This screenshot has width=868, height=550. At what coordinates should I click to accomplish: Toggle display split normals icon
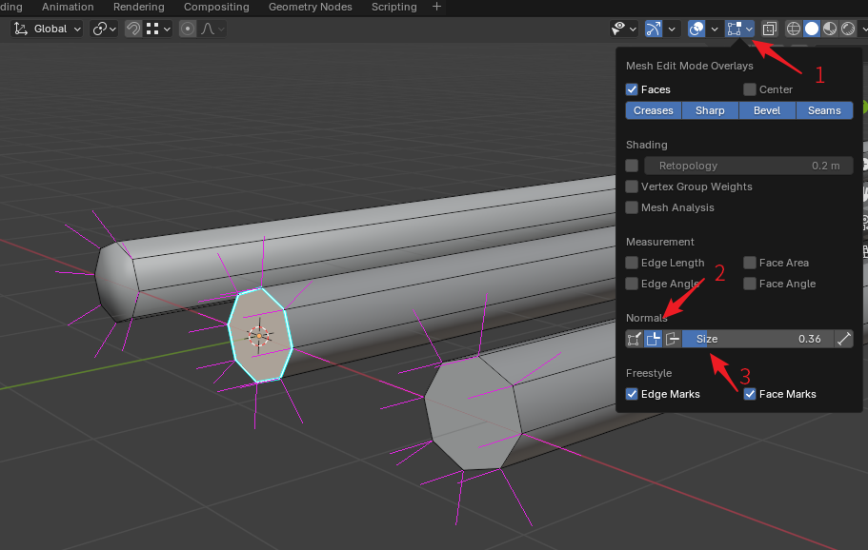(x=654, y=339)
